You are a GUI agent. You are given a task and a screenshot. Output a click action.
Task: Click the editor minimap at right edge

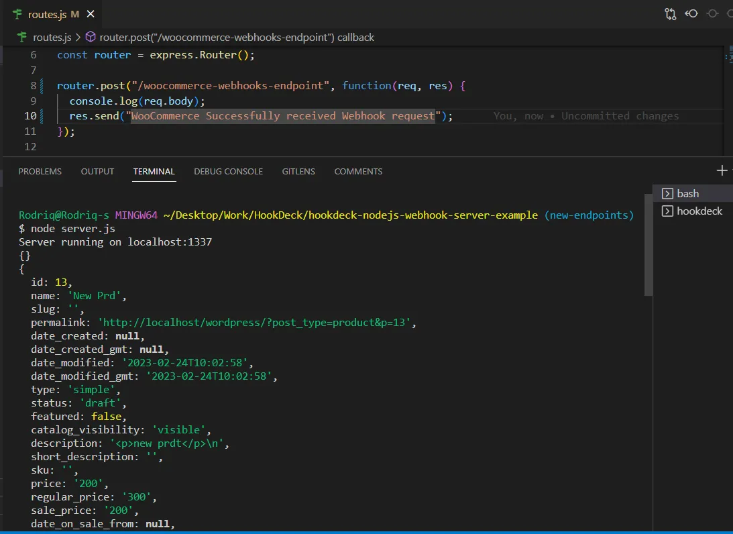(728, 56)
